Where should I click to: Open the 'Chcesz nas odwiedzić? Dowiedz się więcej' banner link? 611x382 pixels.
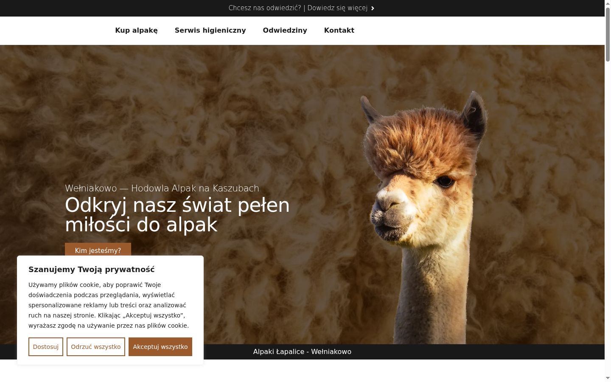coord(301,8)
